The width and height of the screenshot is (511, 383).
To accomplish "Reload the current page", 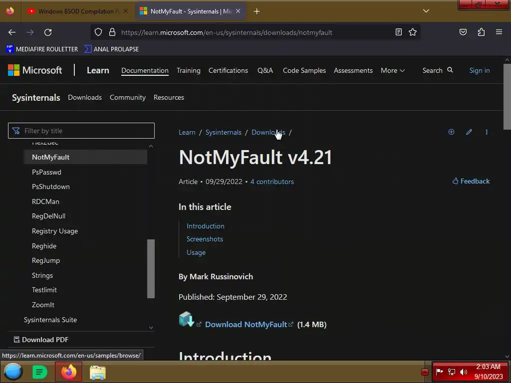I will point(48,32).
